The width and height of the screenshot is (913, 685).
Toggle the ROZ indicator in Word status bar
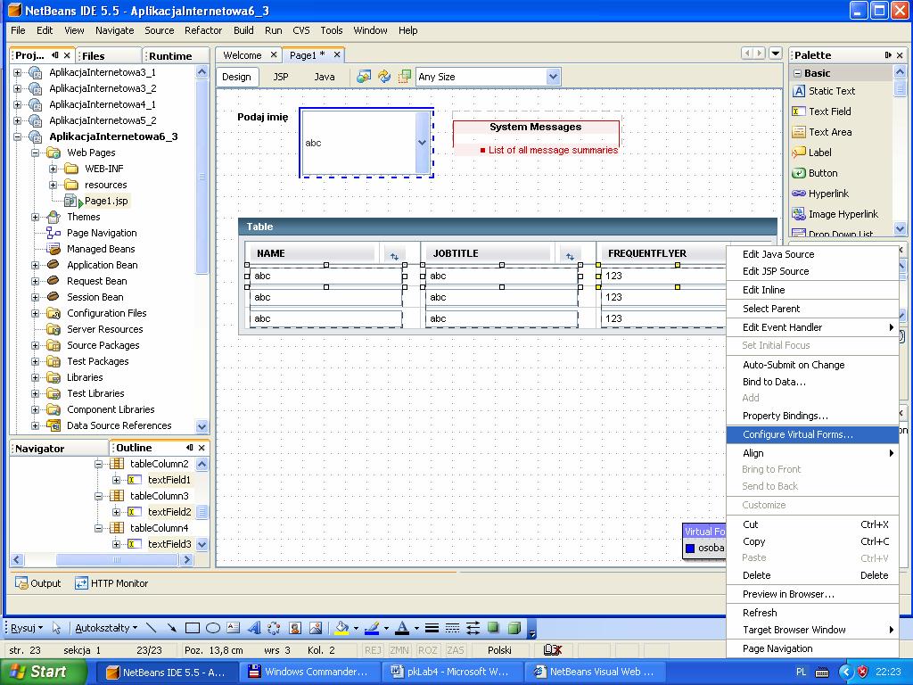click(x=427, y=650)
